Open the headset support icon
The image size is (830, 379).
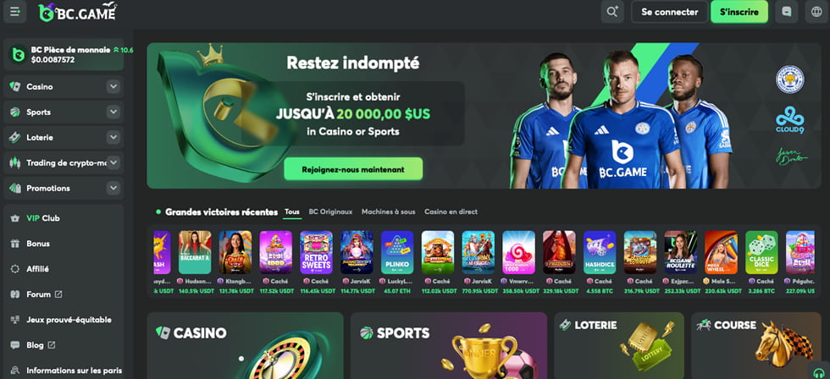819,371
